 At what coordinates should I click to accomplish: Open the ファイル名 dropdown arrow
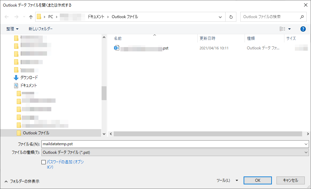click(x=306, y=144)
